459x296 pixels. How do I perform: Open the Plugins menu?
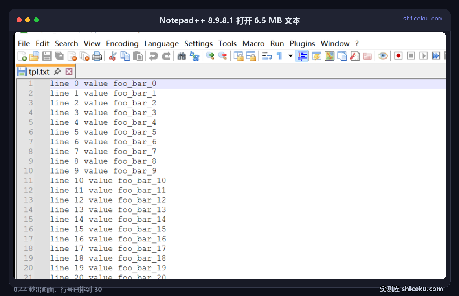pyautogui.click(x=302, y=44)
